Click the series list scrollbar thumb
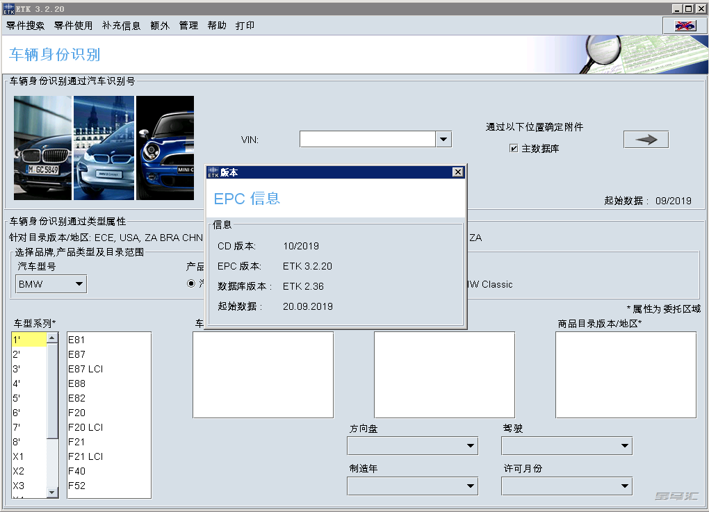The image size is (709, 512). point(52,391)
